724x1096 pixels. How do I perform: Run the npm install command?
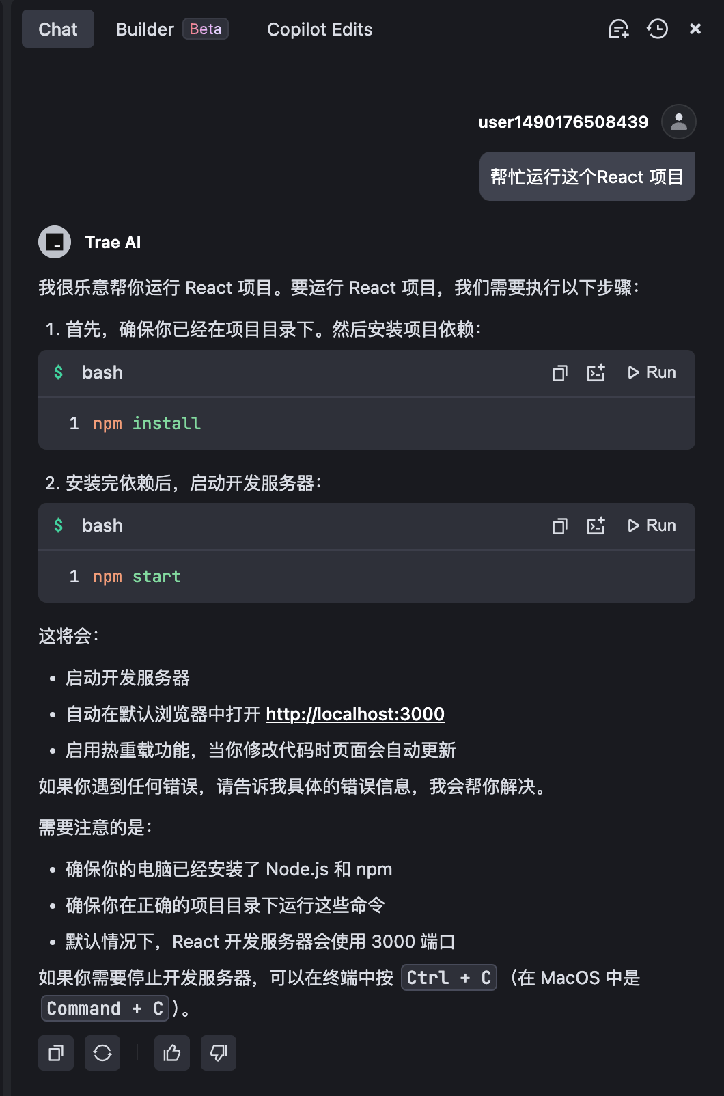click(652, 372)
